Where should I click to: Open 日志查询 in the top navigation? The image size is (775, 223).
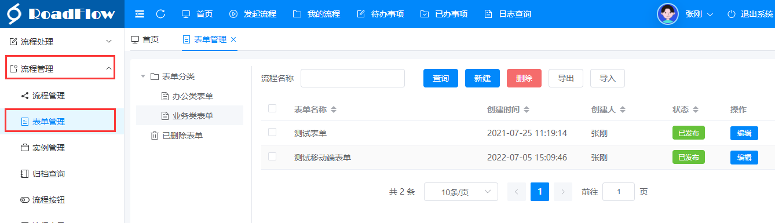507,14
